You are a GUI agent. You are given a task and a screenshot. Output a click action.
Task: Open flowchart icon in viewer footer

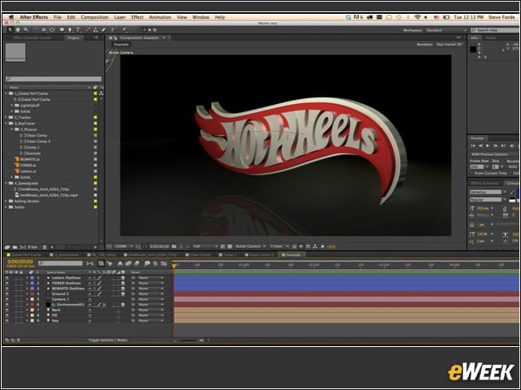(x=315, y=246)
